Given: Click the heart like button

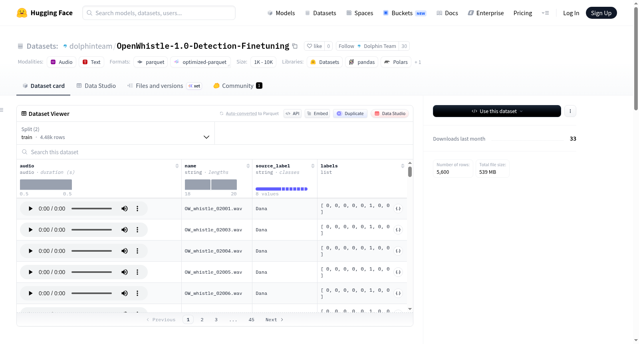Looking at the screenshot, I should point(314,46).
